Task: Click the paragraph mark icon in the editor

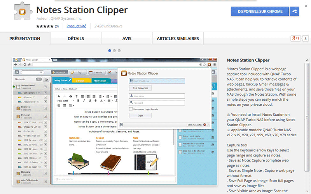Action: pos(76,96)
